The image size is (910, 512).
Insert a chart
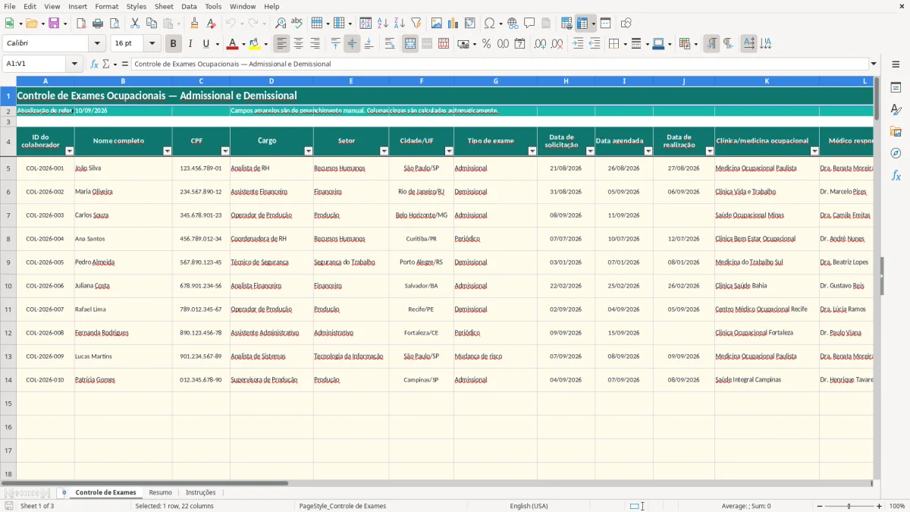(x=453, y=24)
